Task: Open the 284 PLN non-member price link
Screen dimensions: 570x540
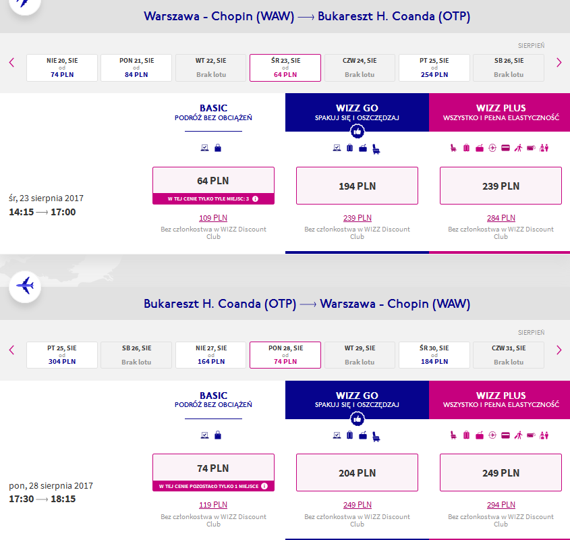Action: 501,217
